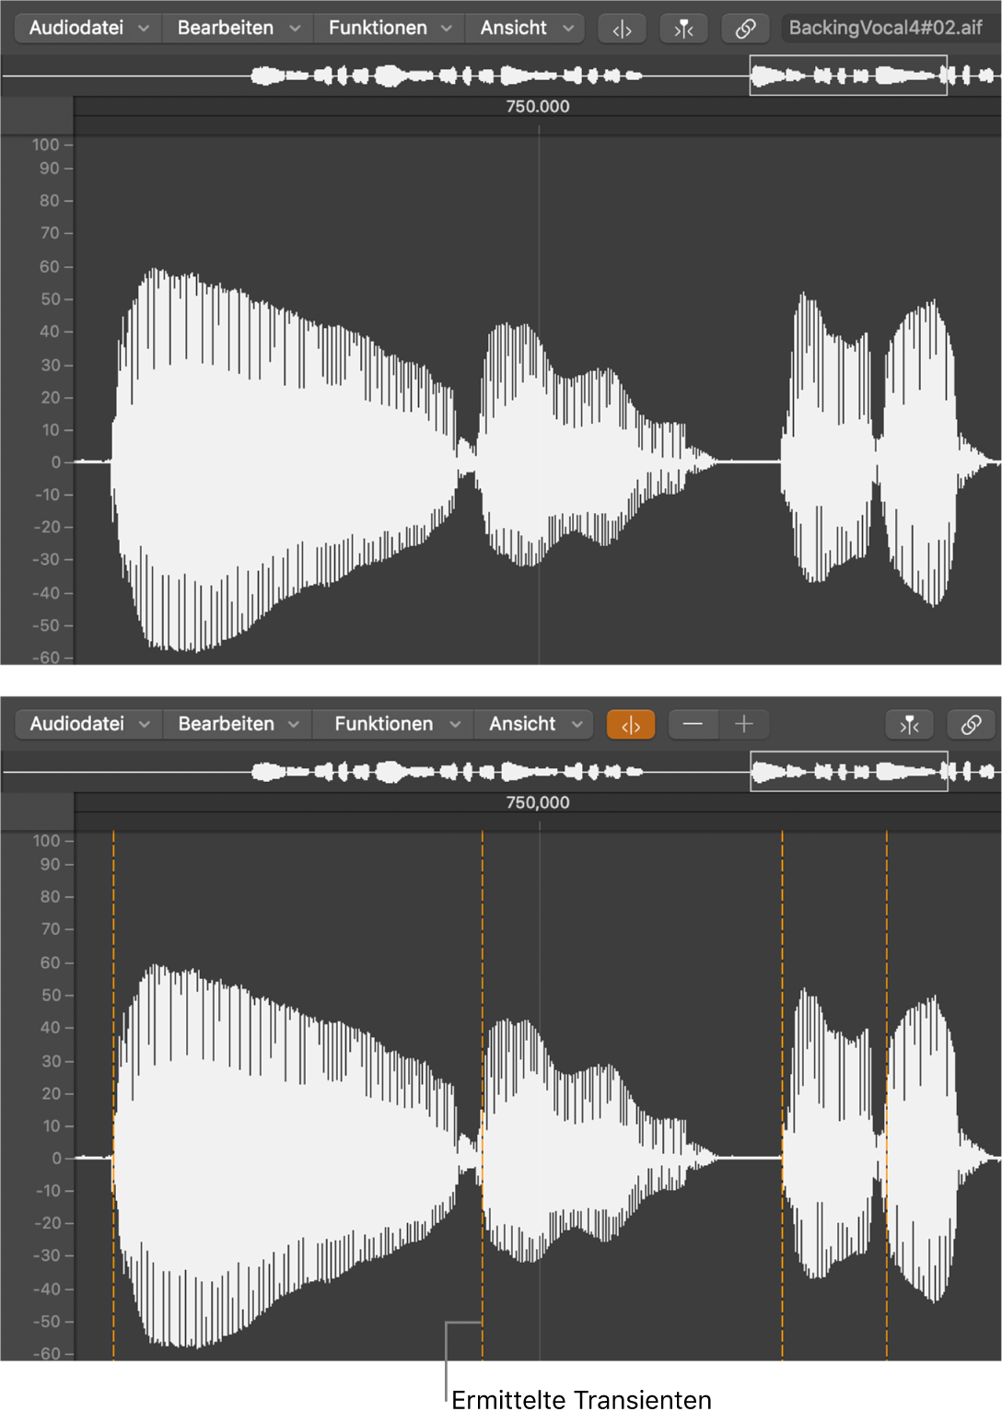Expand the Funktionen dropdown in upper editor
Viewport: 1002px width, 1423px height.
pyautogui.click(x=388, y=28)
